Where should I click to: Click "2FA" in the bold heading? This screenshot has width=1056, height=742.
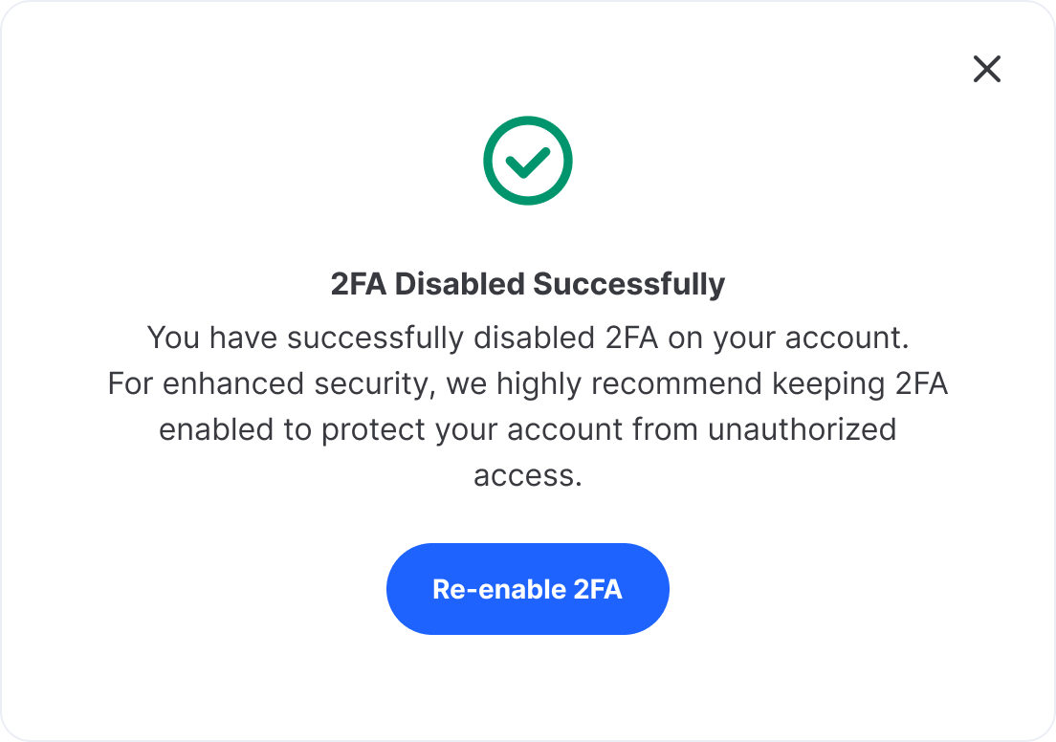click(359, 284)
